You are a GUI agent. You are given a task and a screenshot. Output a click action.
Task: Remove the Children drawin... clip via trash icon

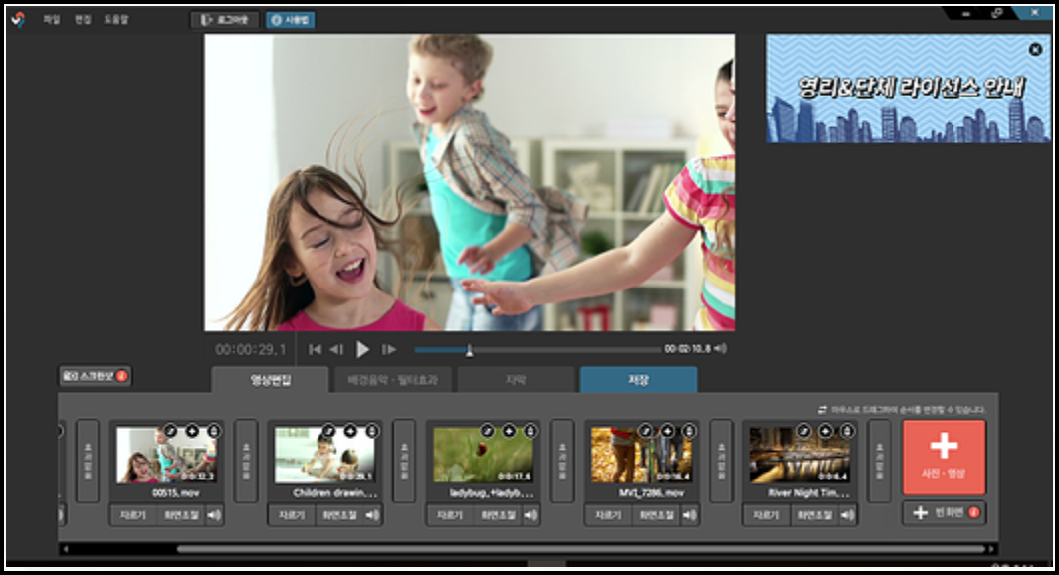point(372,431)
